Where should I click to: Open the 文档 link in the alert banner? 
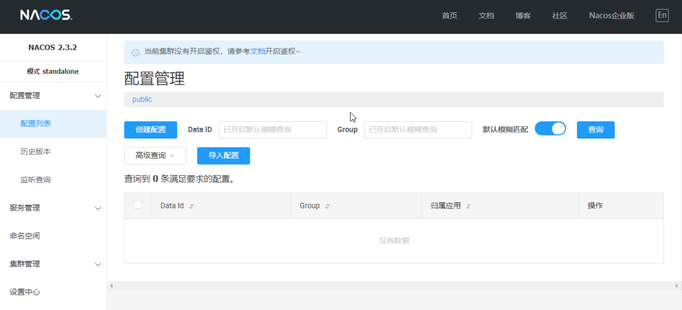coord(257,51)
